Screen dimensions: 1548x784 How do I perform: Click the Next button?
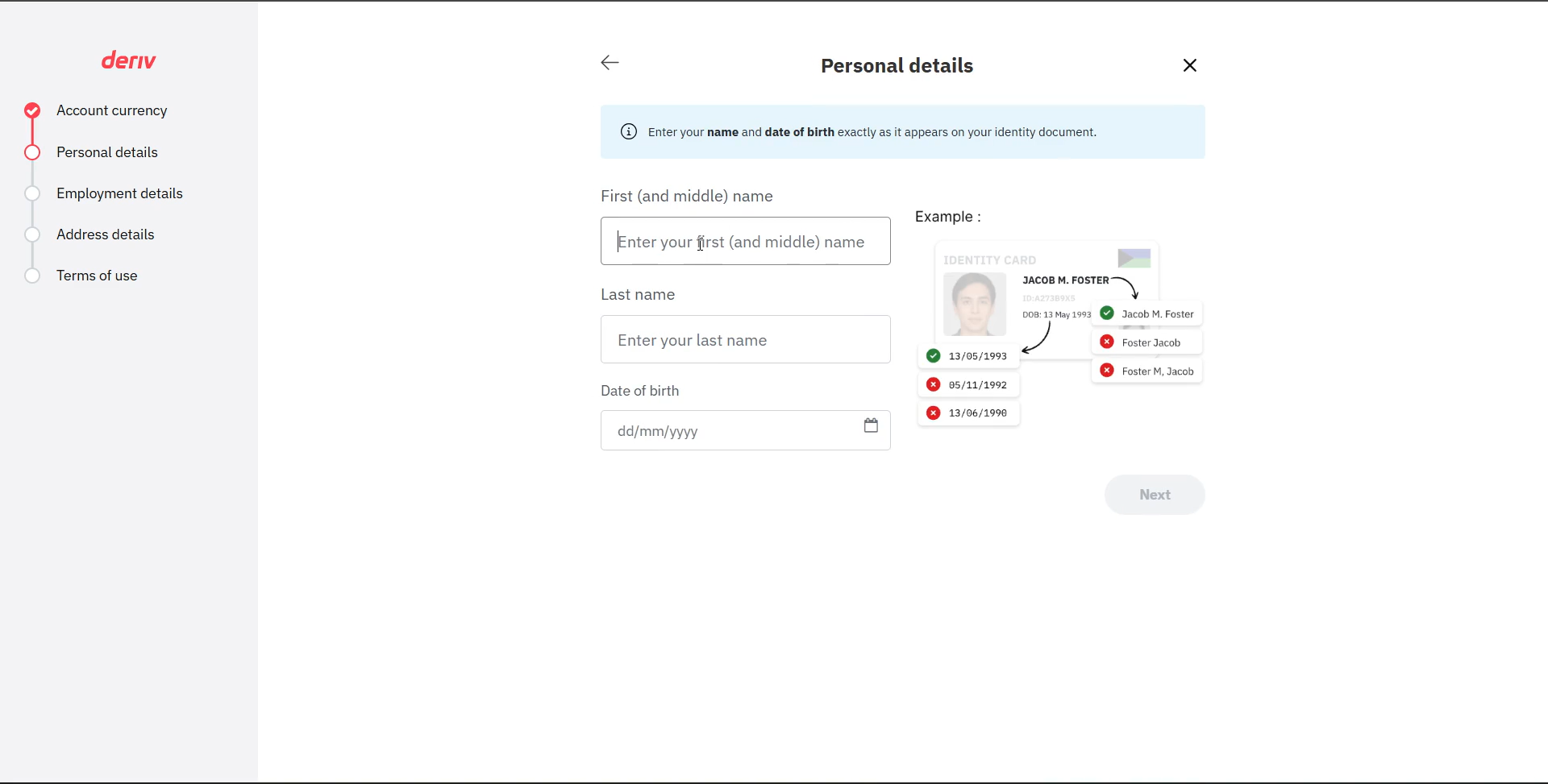pyautogui.click(x=1155, y=495)
